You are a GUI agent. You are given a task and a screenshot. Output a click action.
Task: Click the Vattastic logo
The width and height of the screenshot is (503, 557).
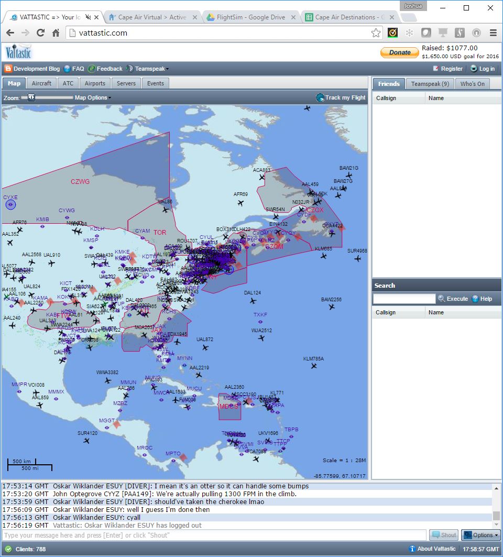coord(18,52)
